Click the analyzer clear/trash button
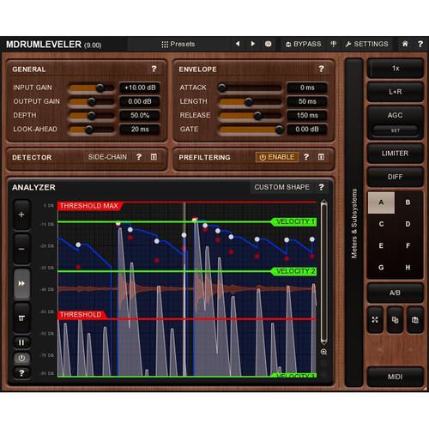 (21, 318)
